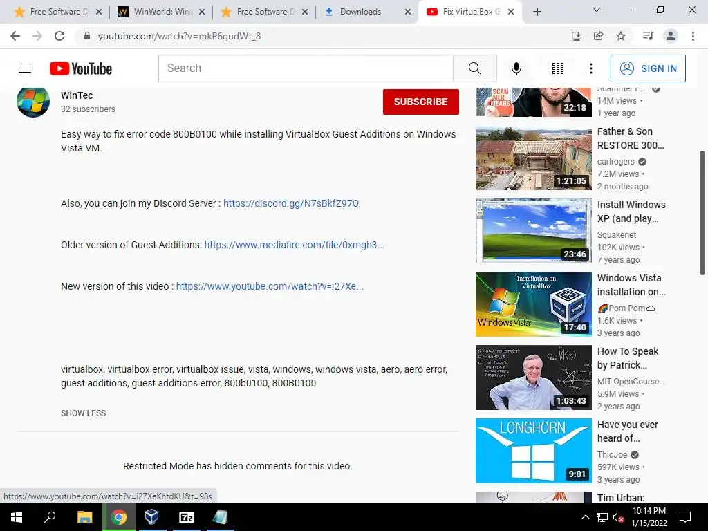Image resolution: width=708 pixels, height=531 pixels.
Task: Open the Squakenet channel name
Action: pos(616,235)
